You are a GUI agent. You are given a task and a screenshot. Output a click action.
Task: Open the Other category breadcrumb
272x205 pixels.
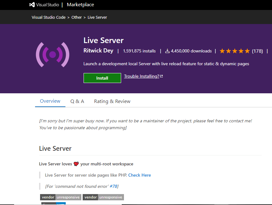point(76,17)
